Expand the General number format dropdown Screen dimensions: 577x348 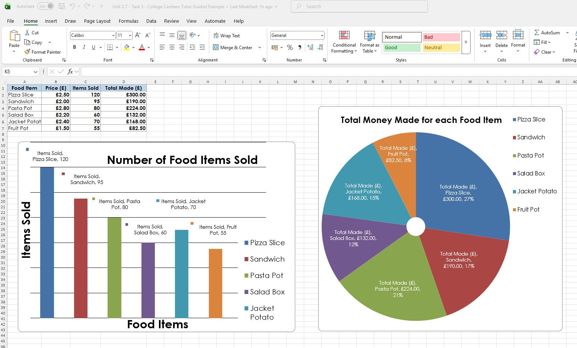click(x=322, y=35)
